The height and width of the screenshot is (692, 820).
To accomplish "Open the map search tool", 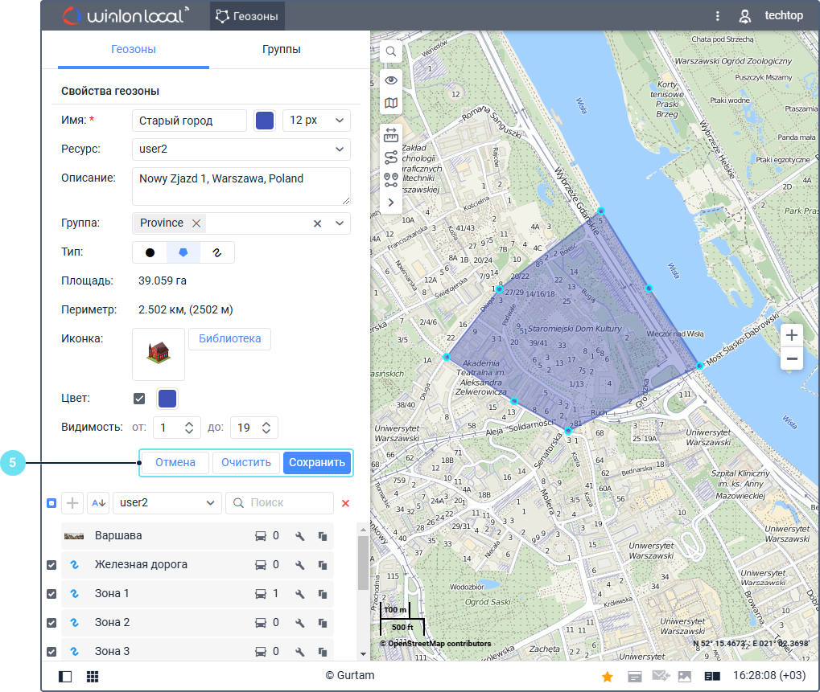I will coord(390,51).
